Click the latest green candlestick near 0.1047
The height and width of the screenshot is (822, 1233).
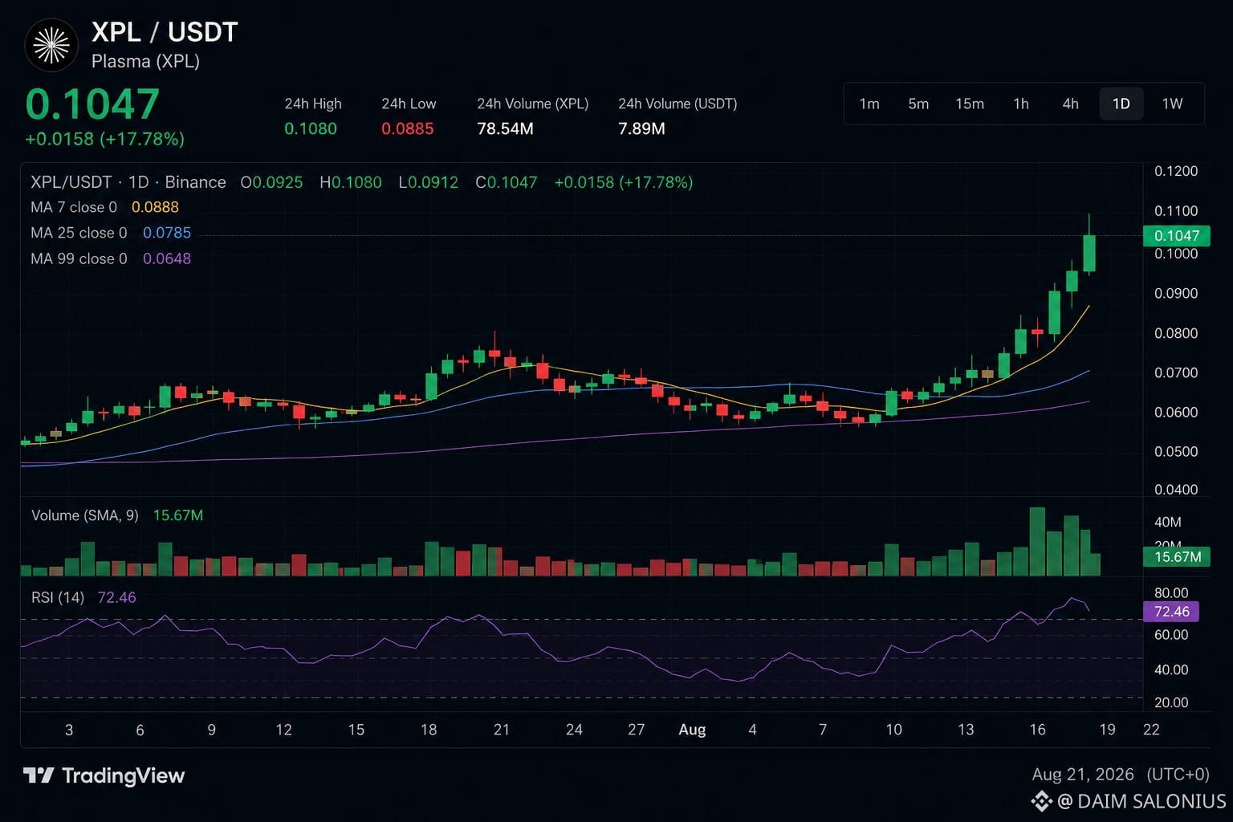pyautogui.click(x=1089, y=253)
